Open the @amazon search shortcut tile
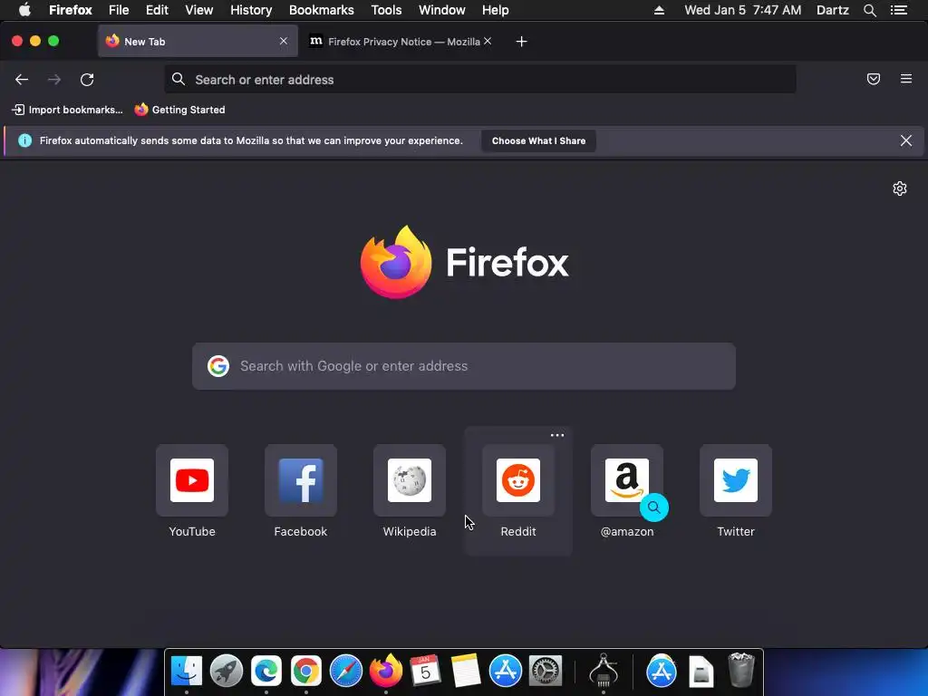The image size is (928, 696). pyautogui.click(x=627, y=480)
